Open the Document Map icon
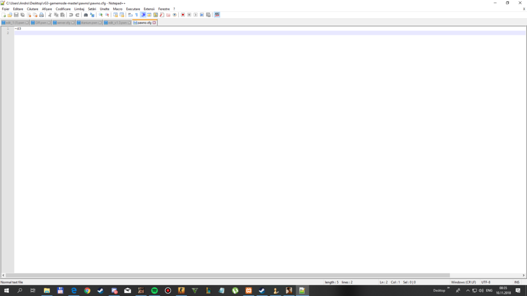The height and width of the screenshot is (296, 527). tap(155, 15)
